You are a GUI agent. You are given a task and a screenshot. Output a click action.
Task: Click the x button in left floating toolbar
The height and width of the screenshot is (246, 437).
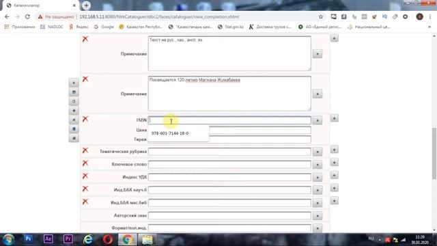click(74, 120)
